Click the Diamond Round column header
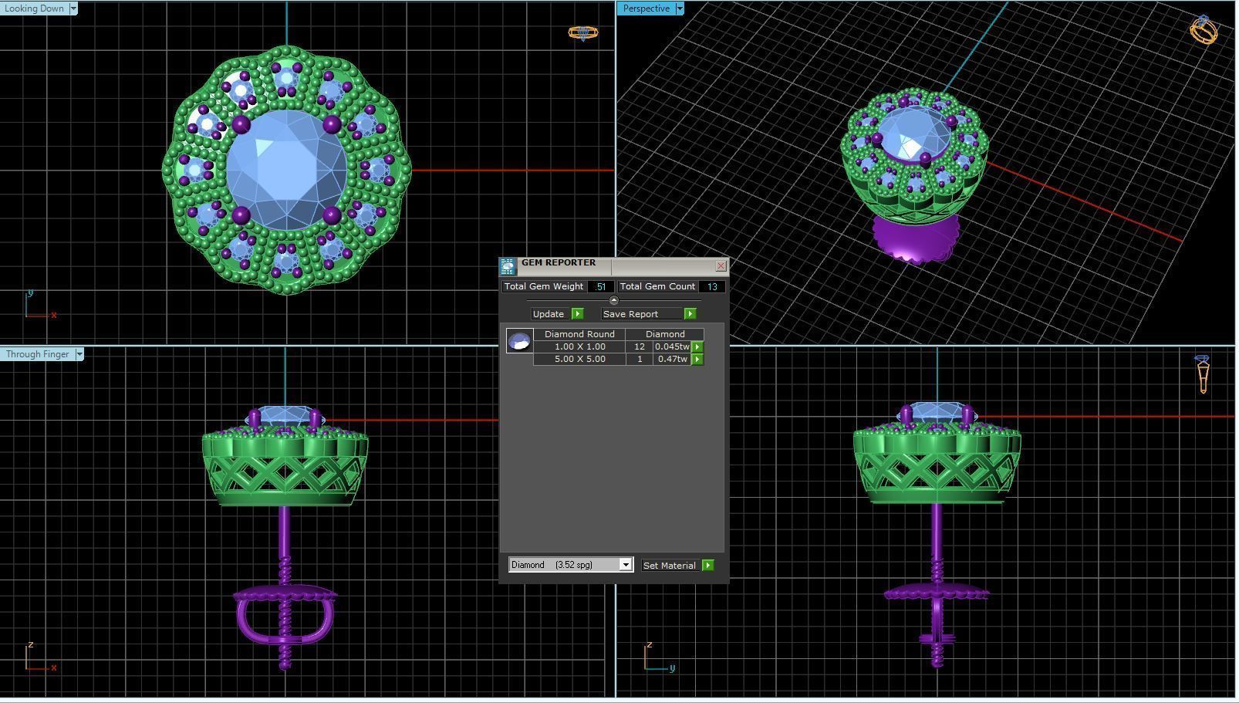 579,334
